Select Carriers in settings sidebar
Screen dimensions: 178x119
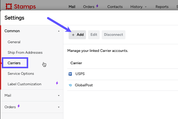[14, 63]
